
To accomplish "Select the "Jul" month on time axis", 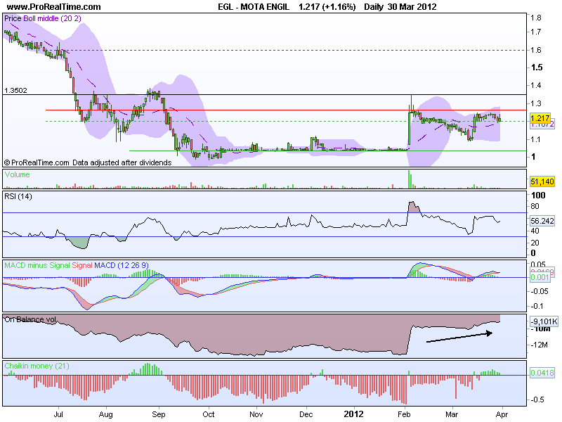I will (x=58, y=414).
